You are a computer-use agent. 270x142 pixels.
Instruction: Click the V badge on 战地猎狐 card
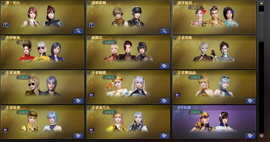click(x=92, y=25)
